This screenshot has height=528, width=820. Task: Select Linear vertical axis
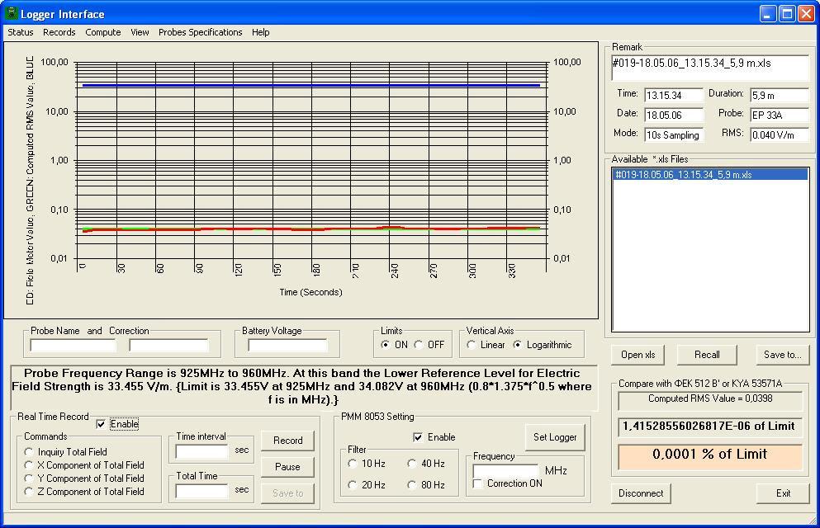click(472, 345)
